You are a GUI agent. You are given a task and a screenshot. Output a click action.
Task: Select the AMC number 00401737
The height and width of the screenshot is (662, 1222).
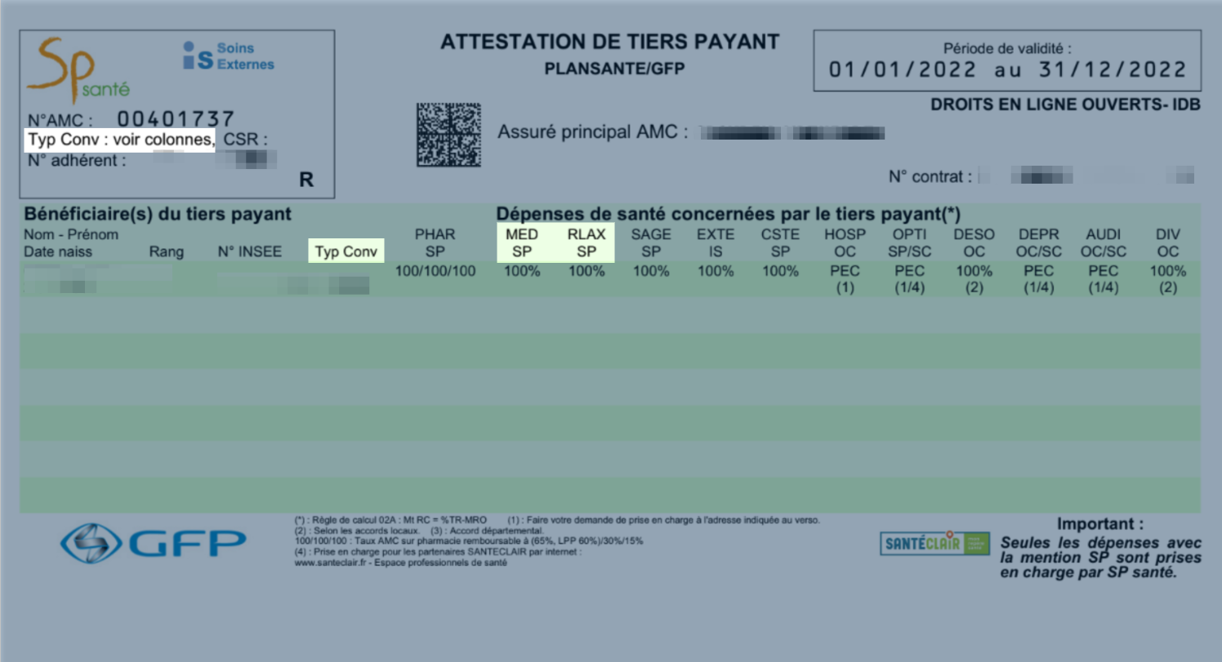(176, 119)
